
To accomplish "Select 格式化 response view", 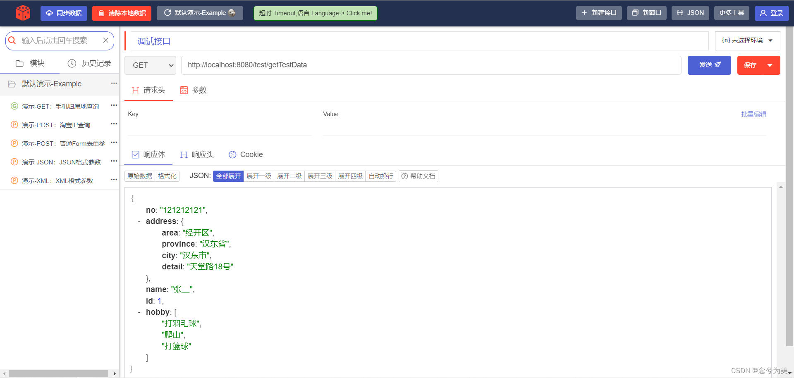I will point(167,176).
